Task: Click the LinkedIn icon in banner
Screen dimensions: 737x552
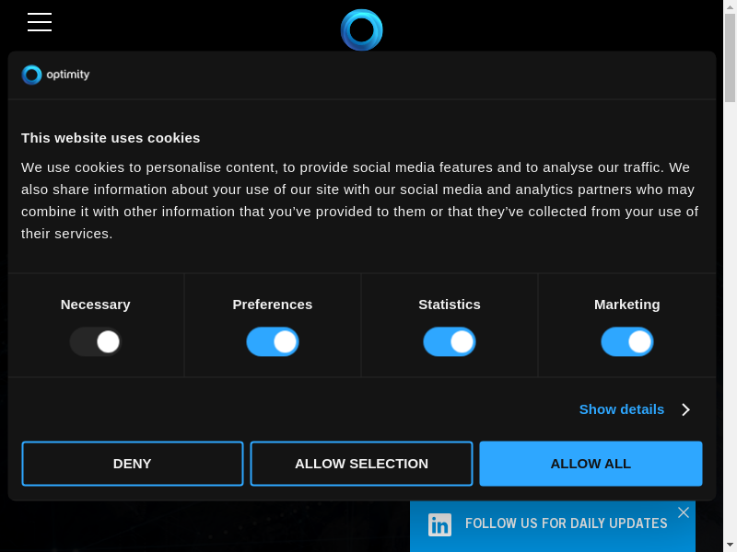Action: [439, 524]
